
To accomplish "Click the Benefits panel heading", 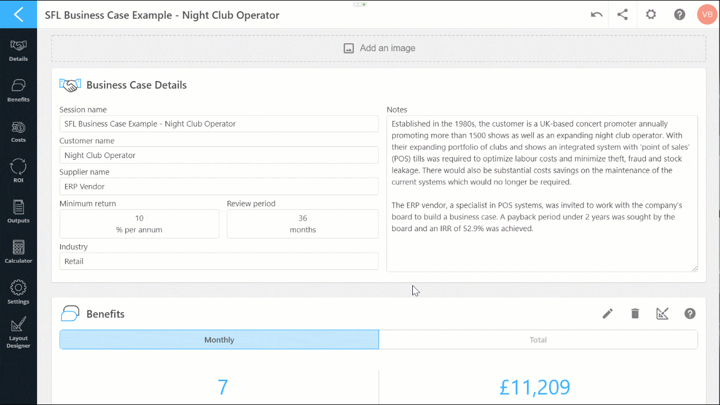I will click(106, 314).
